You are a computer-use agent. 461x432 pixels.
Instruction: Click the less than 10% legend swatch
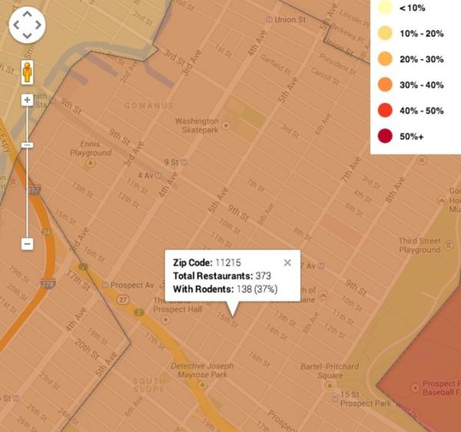click(385, 7)
